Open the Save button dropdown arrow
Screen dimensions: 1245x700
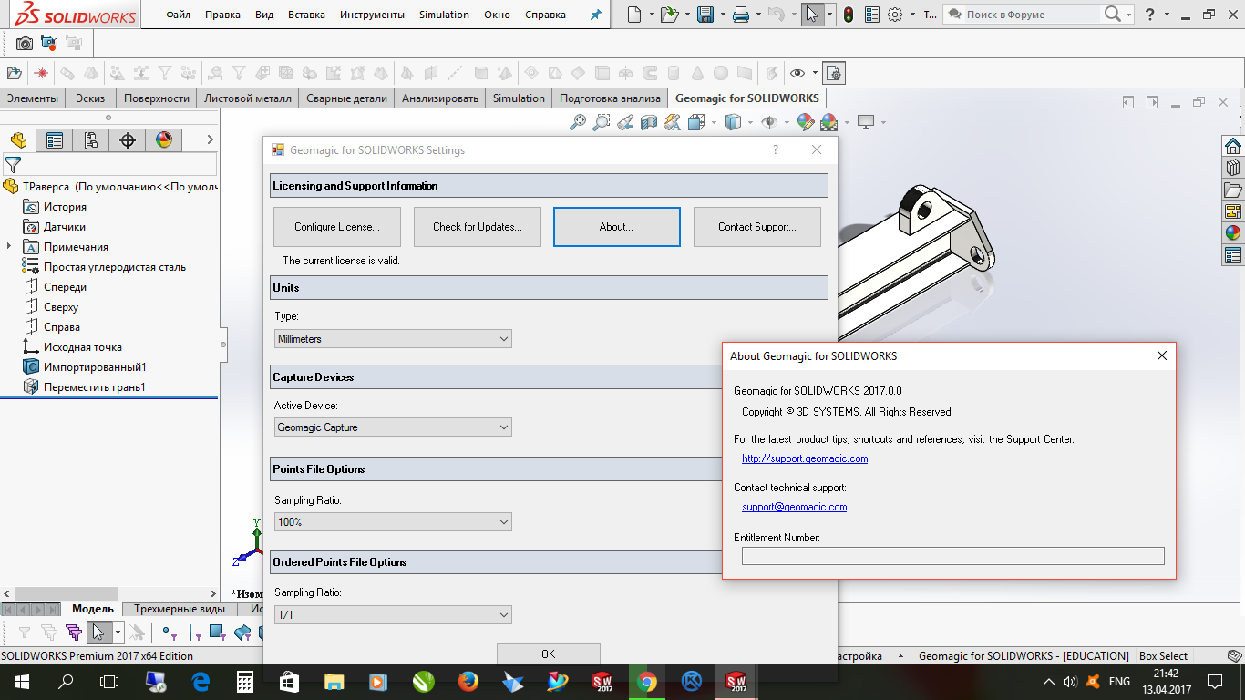723,15
